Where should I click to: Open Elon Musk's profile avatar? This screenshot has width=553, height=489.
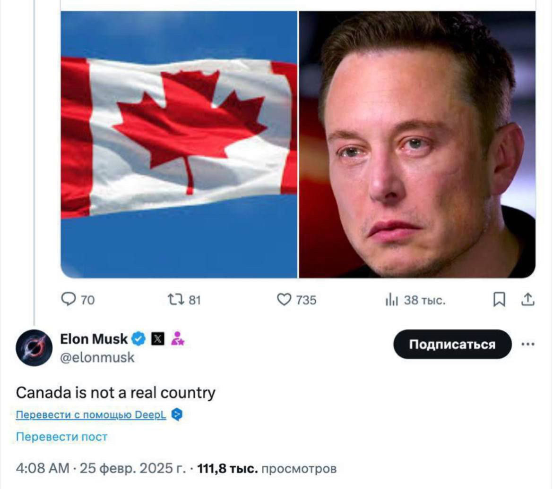pyautogui.click(x=34, y=348)
